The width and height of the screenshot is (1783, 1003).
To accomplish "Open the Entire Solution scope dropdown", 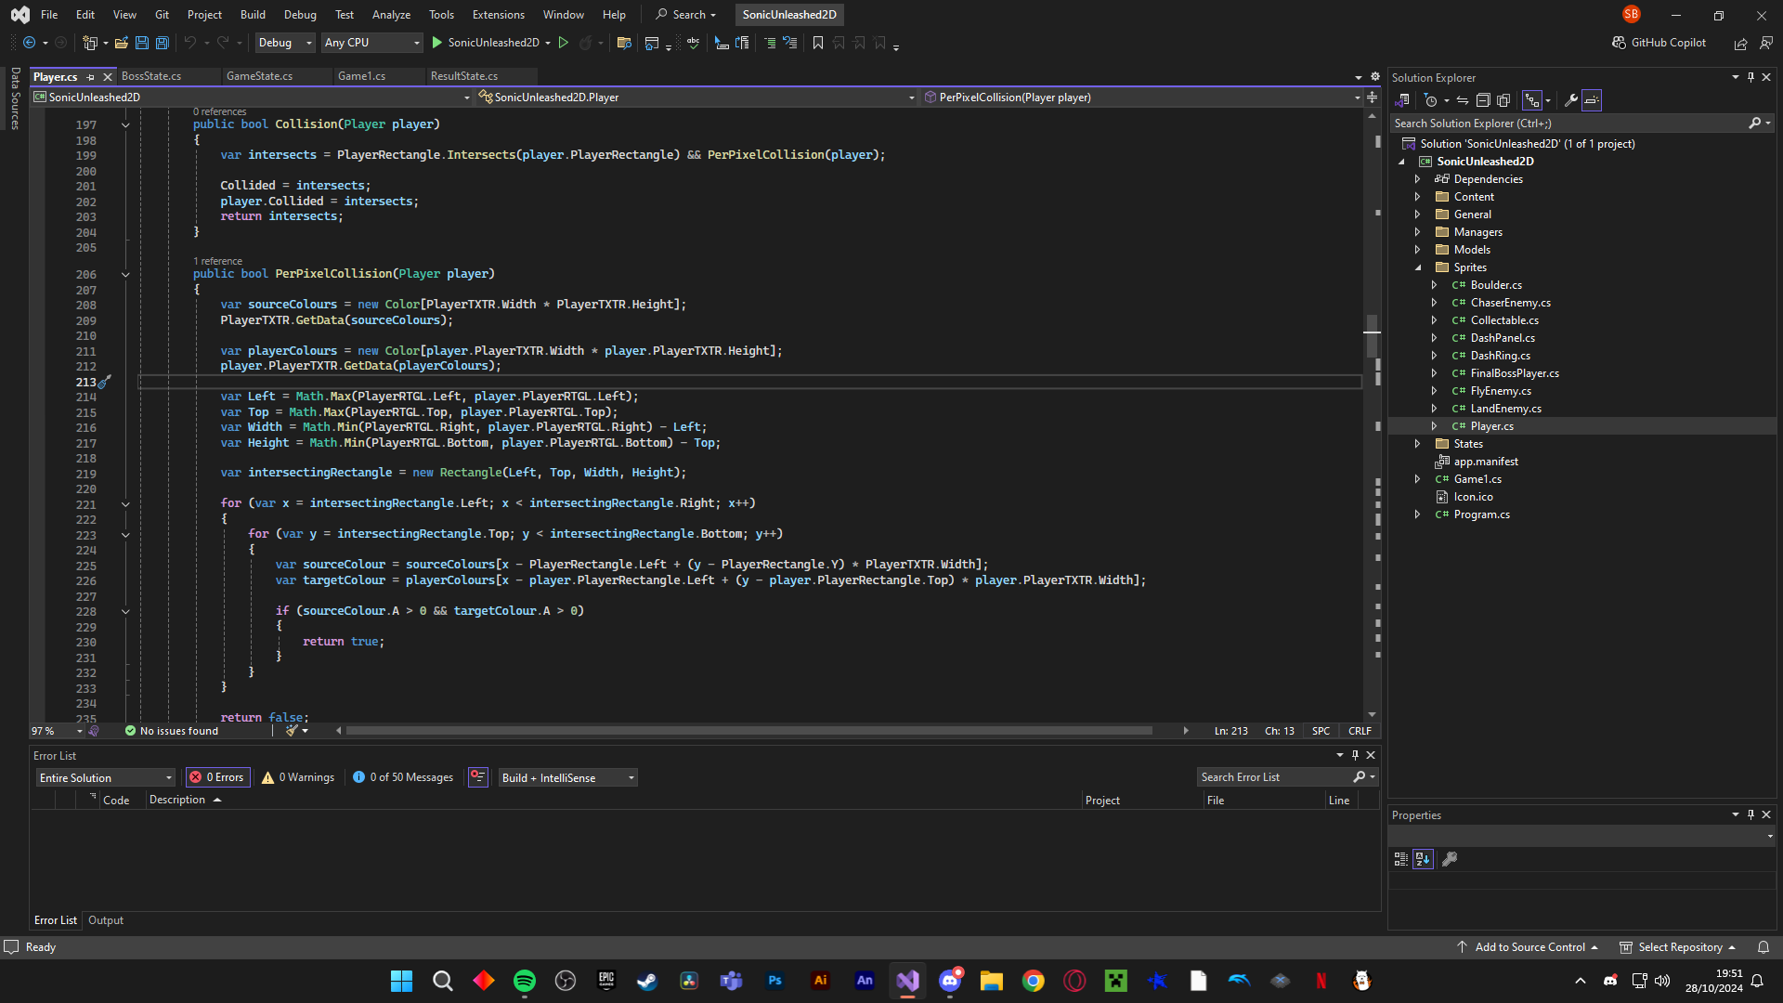I will 105,777.
